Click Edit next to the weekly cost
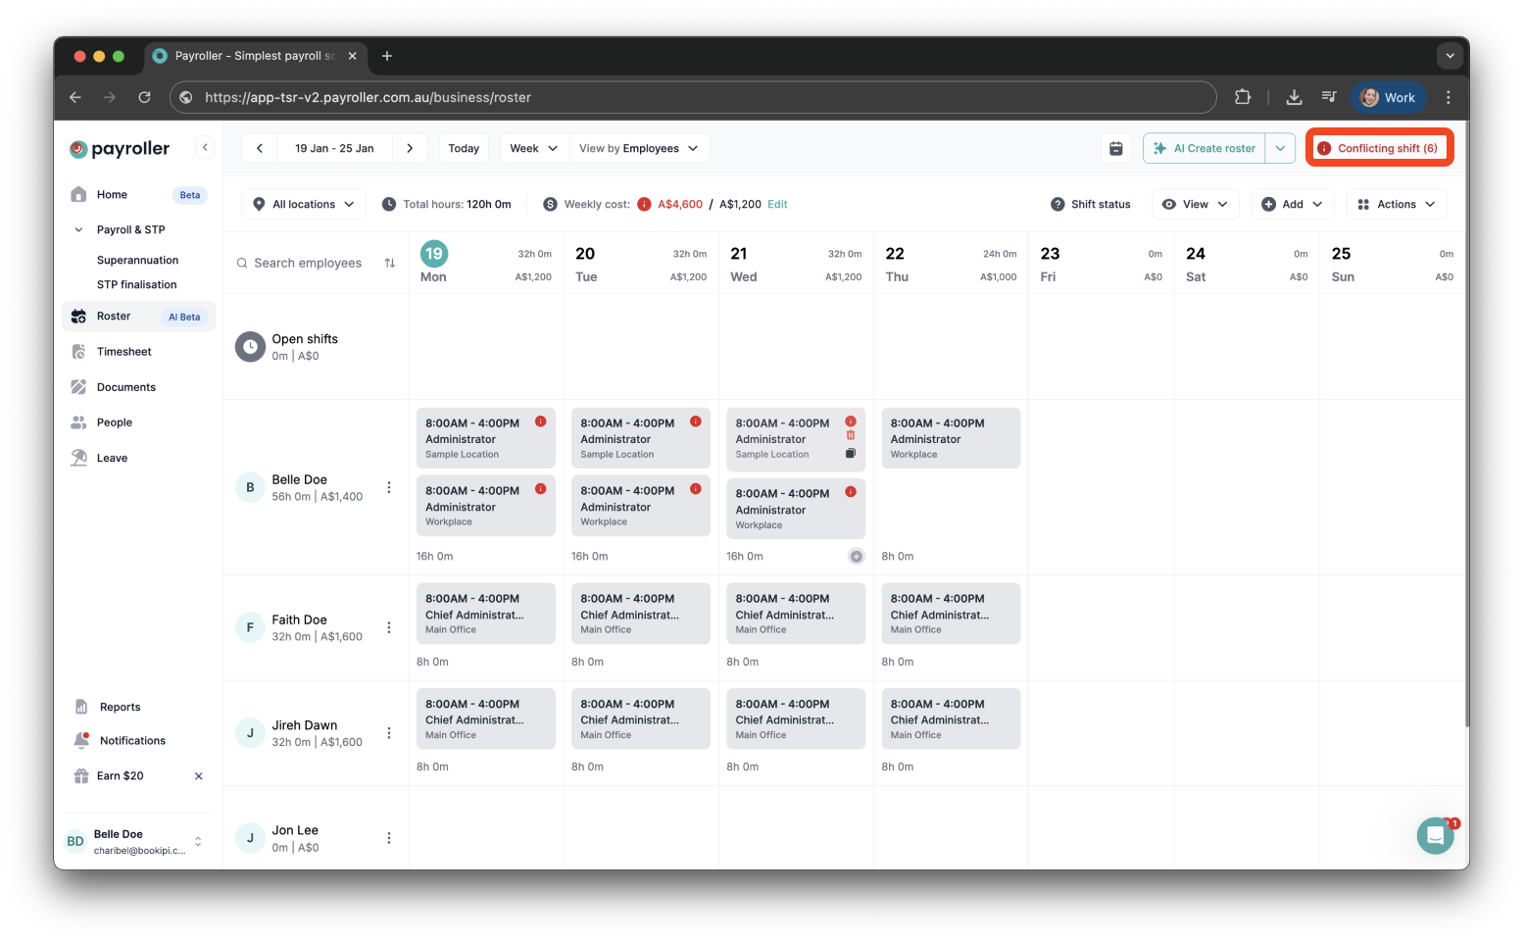Image resolution: width=1524 pixels, height=941 pixels. 777,204
